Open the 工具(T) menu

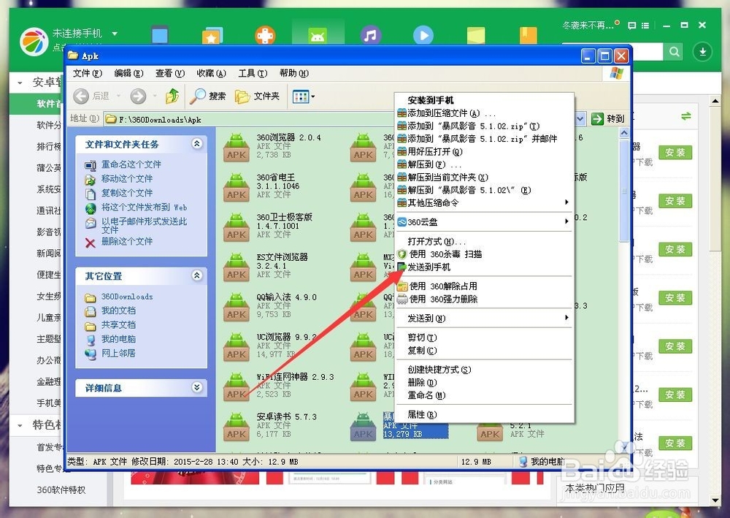pos(253,73)
